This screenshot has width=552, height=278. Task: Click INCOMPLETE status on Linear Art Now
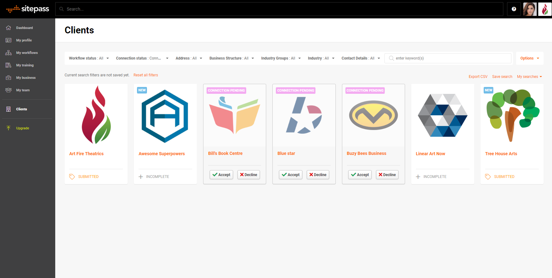tap(435, 177)
